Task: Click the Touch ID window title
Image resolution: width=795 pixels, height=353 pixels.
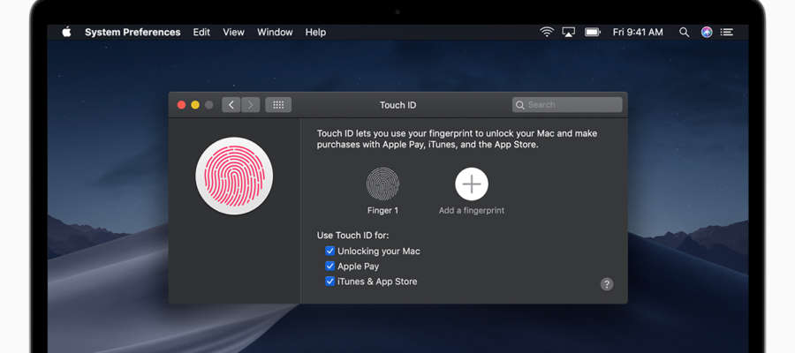Action: click(398, 105)
